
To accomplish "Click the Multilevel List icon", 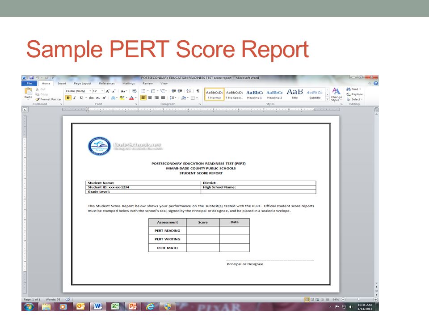I will 163,91.
